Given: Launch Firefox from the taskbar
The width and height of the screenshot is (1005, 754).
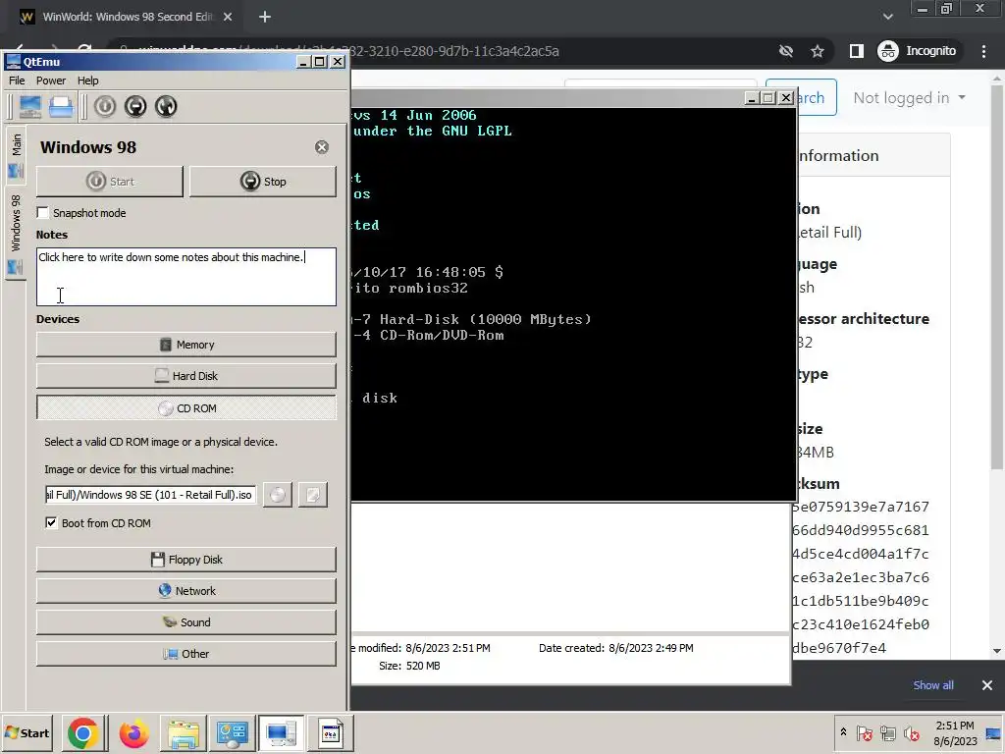Looking at the screenshot, I should (133, 732).
